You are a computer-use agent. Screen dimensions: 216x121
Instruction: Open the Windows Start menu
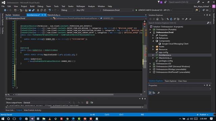click(x=3, y=119)
